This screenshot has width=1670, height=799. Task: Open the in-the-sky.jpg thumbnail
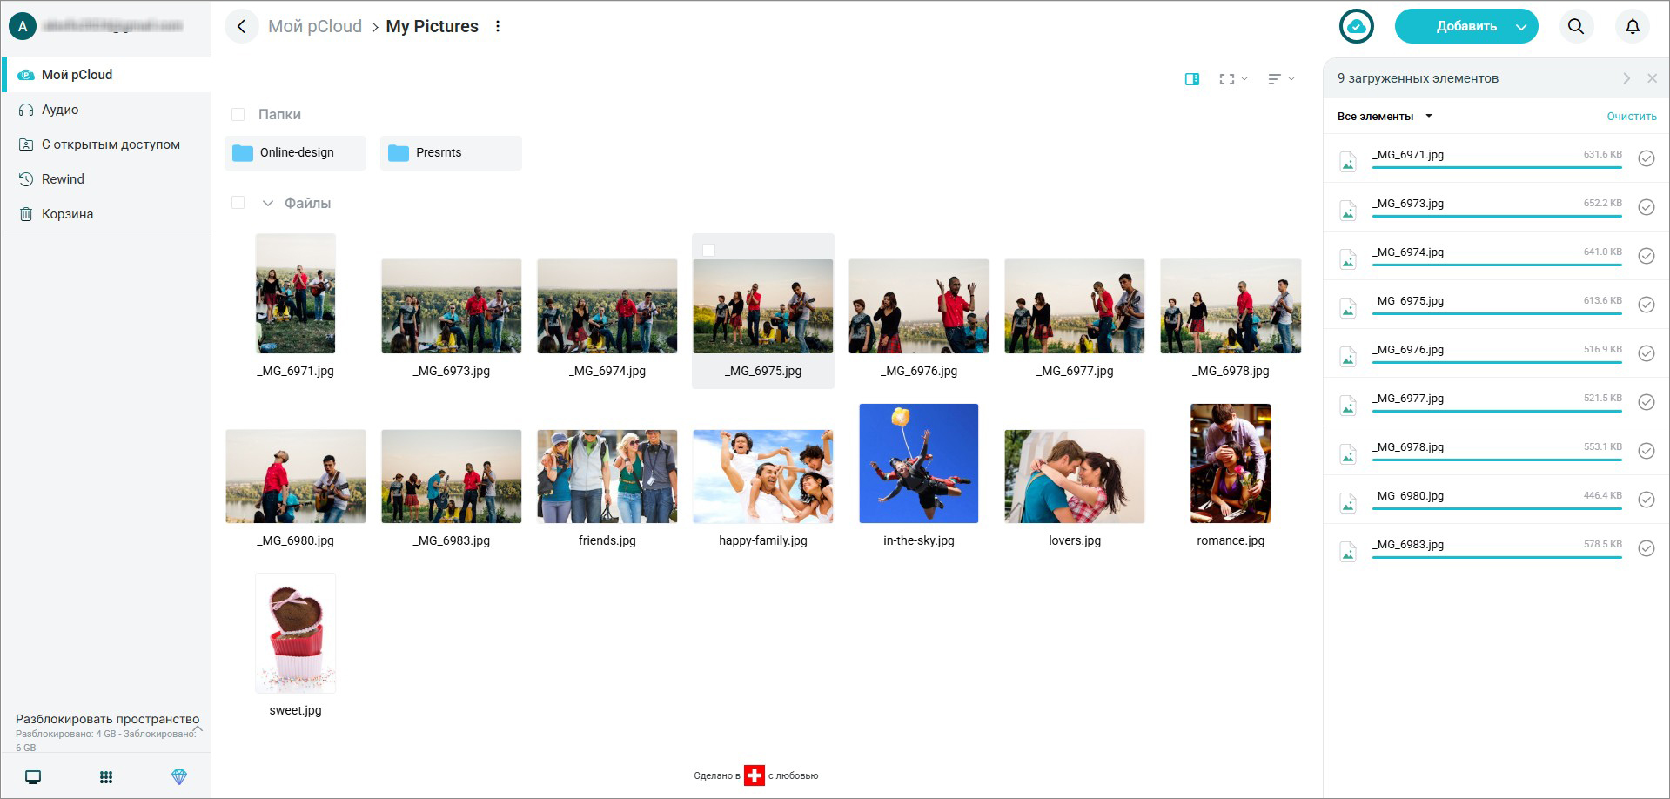click(x=918, y=464)
